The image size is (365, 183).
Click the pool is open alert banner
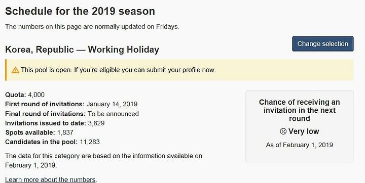(x=179, y=70)
